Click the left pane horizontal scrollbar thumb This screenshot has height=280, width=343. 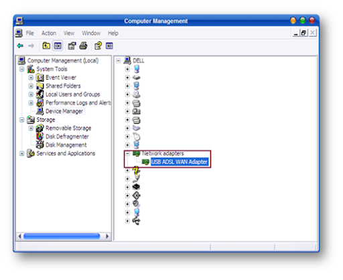[x=62, y=236]
